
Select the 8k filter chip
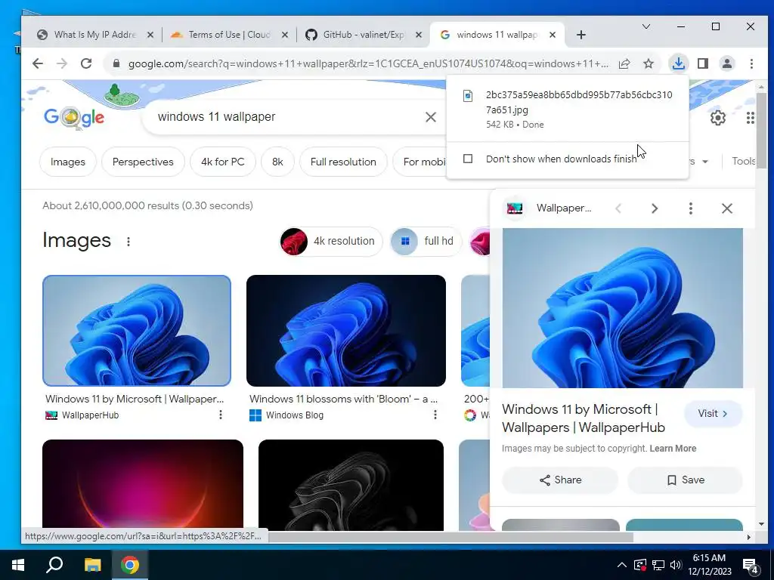pyautogui.click(x=277, y=162)
